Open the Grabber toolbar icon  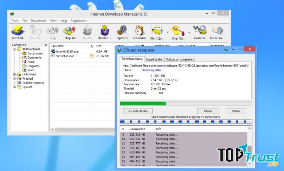(x=200, y=30)
